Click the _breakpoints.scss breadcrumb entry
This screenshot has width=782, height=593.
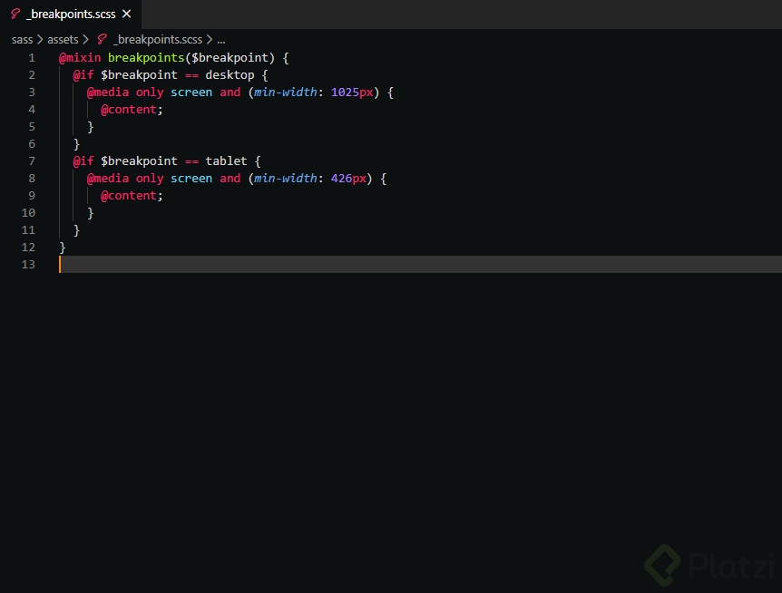(158, 39)
